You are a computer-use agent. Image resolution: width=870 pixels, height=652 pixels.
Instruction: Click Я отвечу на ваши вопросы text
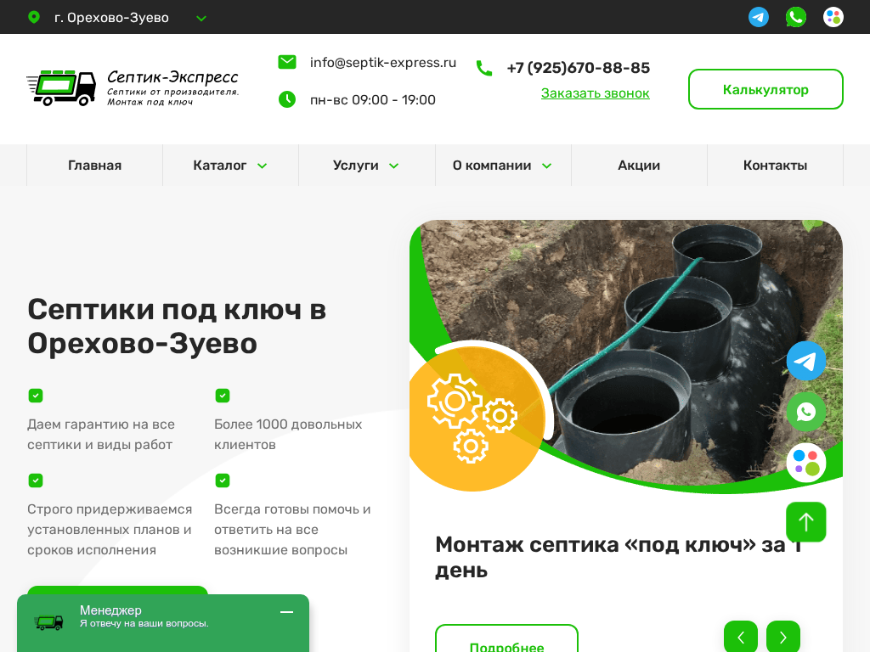click(144, 623)
